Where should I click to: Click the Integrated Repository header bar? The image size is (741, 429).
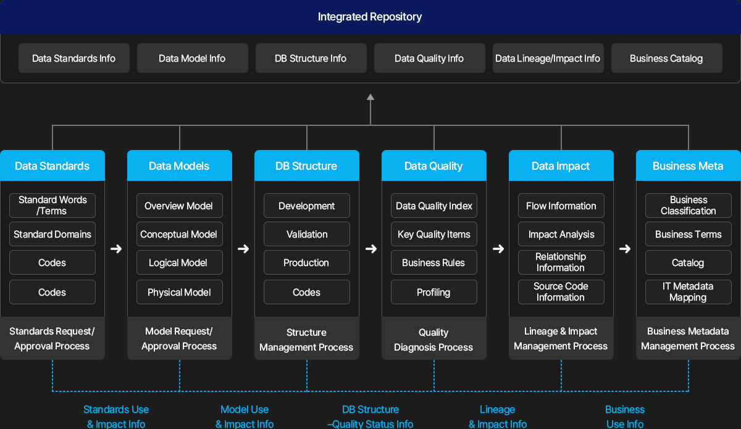(x=371, y=17)
